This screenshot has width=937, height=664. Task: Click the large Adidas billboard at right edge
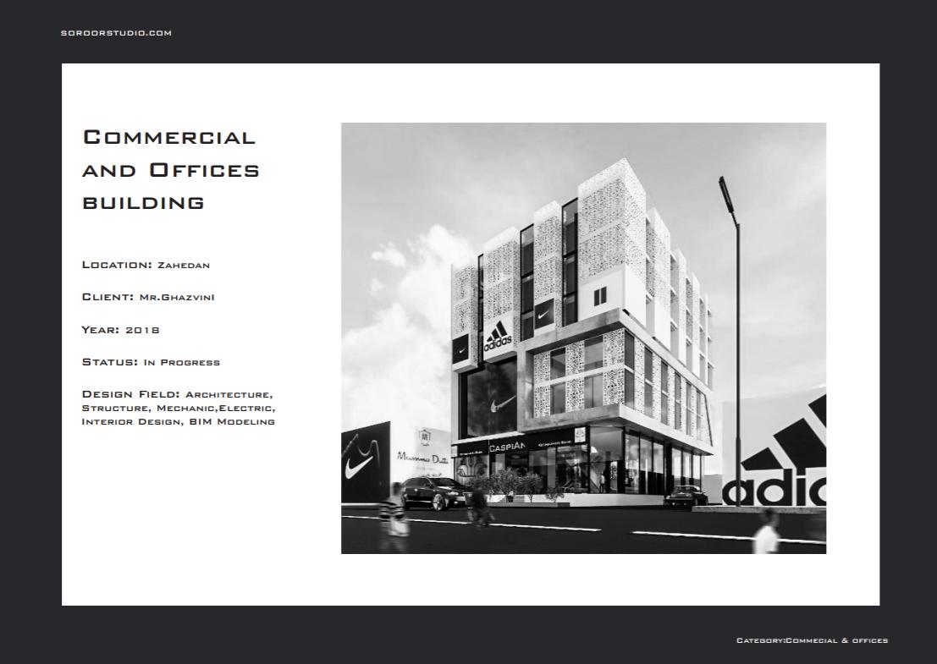point(783,461)
